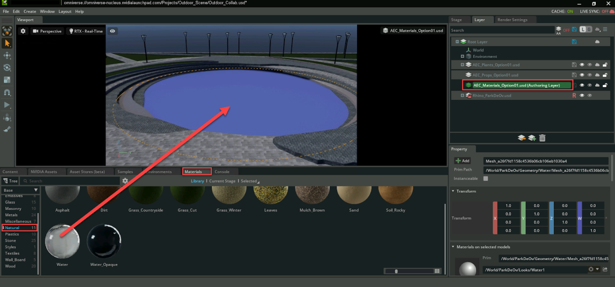Click the materials browser settings gear
This screenshot has height=287, width=615.
(x=125, y=181)
